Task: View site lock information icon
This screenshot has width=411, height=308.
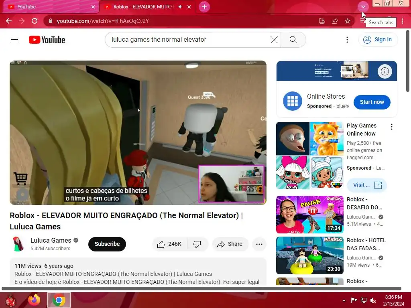Action: (51, 21)
